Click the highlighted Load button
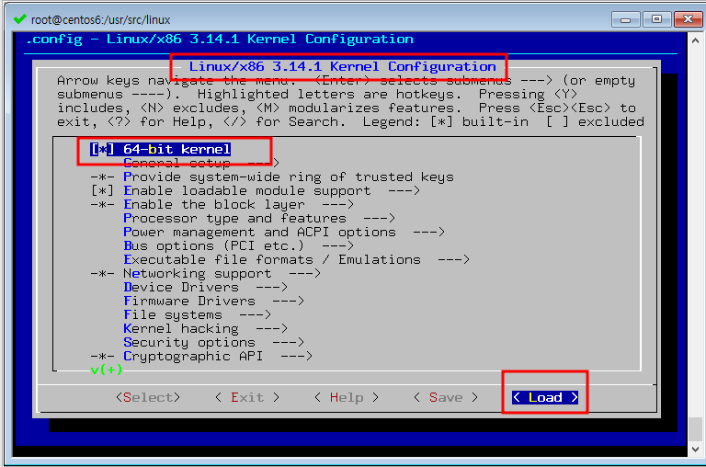The width and height of the screenshot is (706, 467). tap(545, 397)
